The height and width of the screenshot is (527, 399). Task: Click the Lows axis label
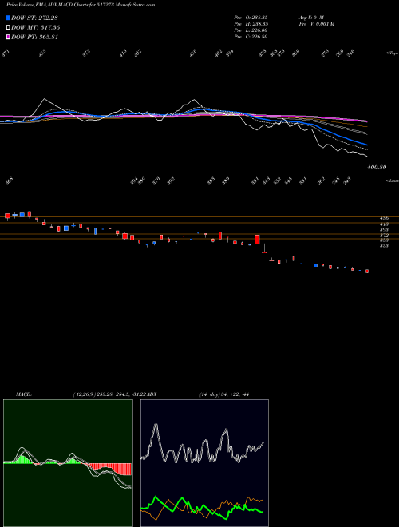click(x=393, y=180)
